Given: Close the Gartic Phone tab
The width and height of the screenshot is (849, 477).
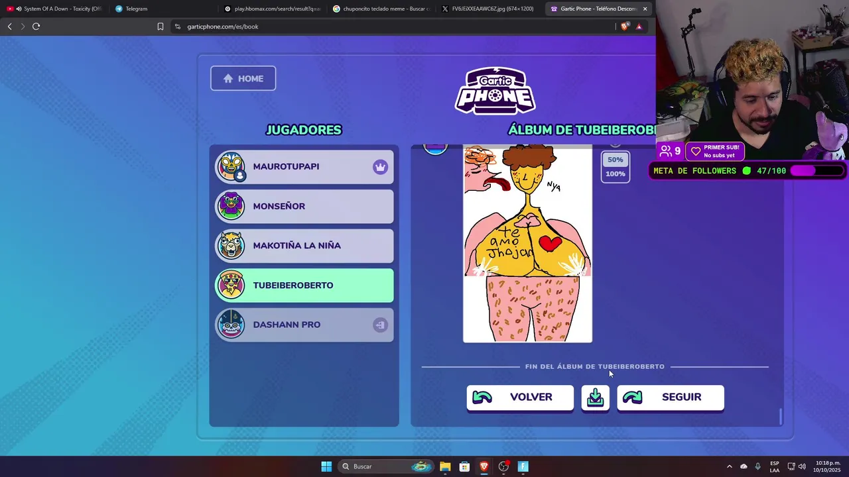Looking at the screenshot, I should 645,9.
